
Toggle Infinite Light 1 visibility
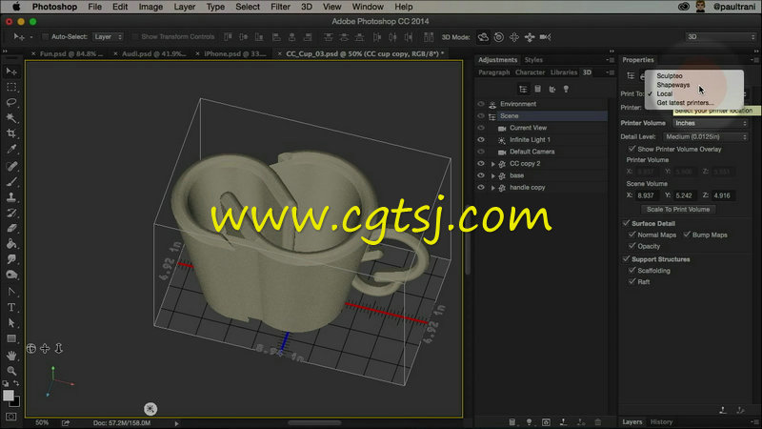481,139
